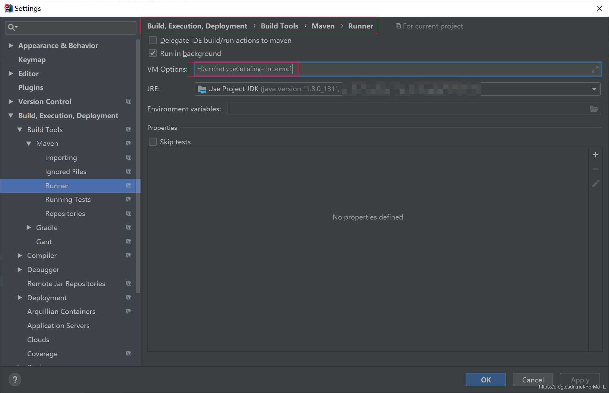Select Plugins in settings tree
The image size is (609, 393).
31,87
